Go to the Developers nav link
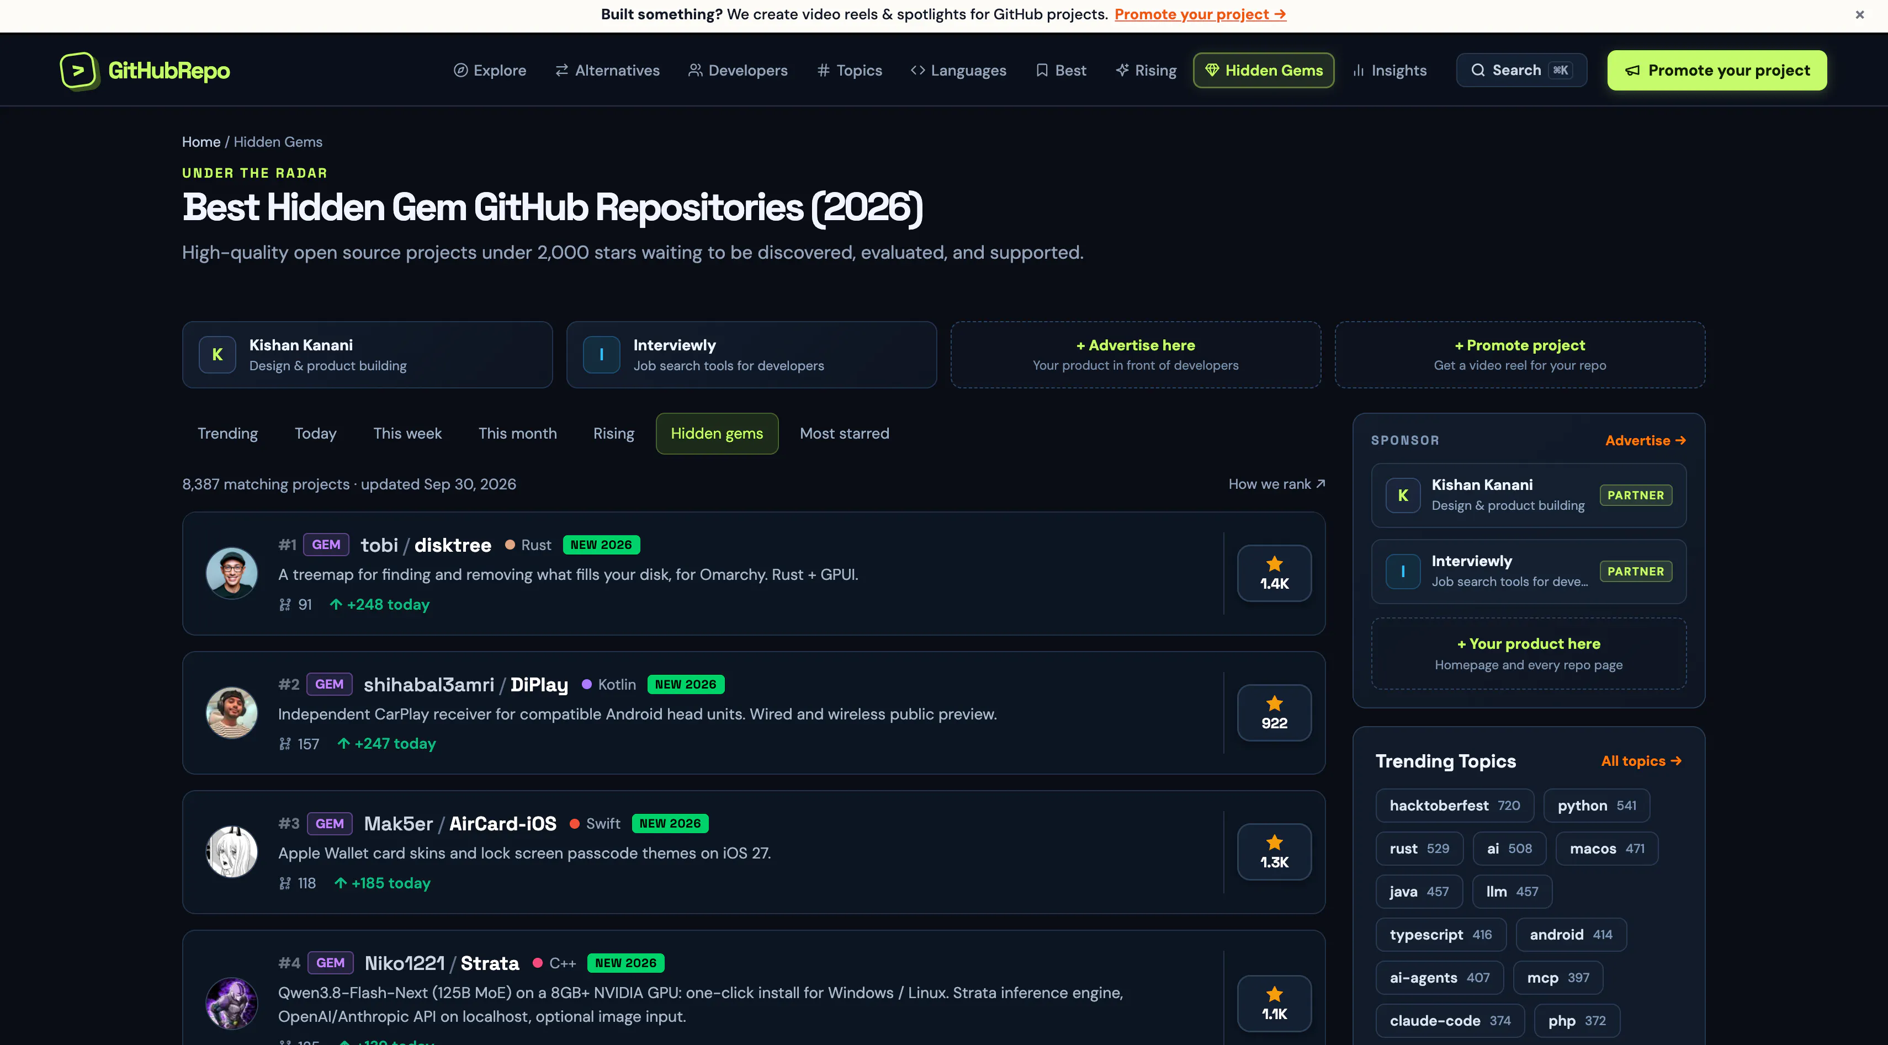 pyautogui.click(x=738, y=70)
